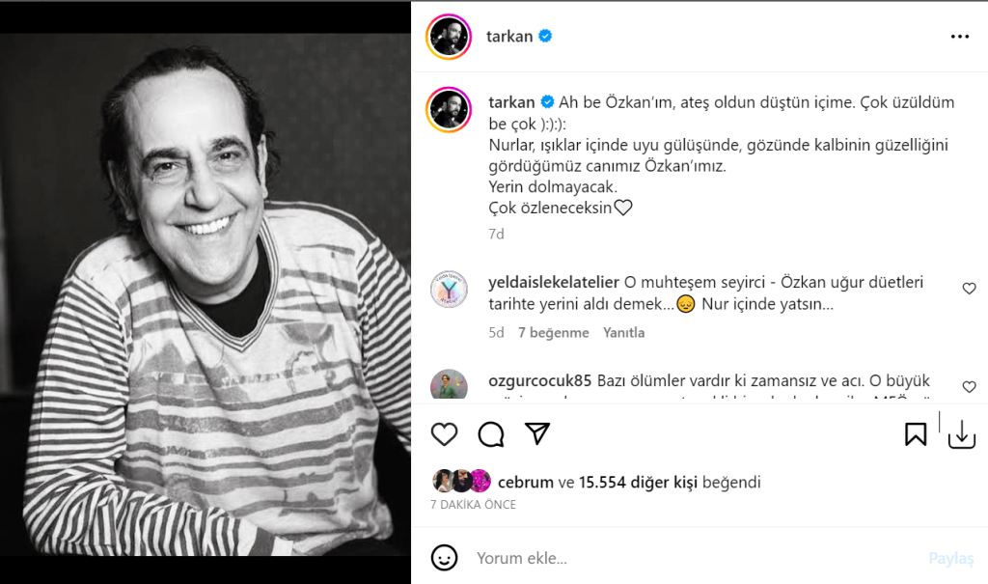Click the verified badge next to header tarkan
988x584 pixels.
(546, 36)
